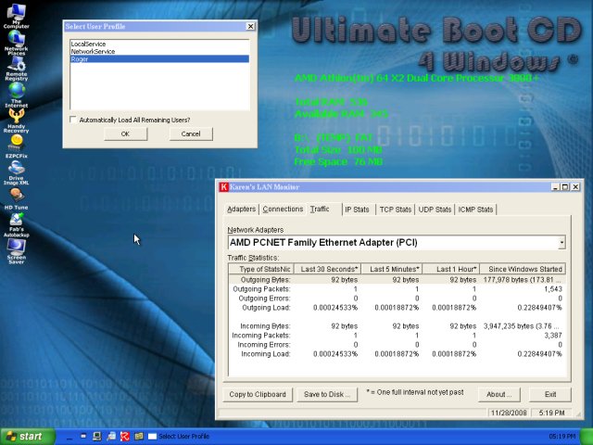Open the ICMP Stats tab
The height and width of the screenshot is (445, 593).
[x=475, y=210]
